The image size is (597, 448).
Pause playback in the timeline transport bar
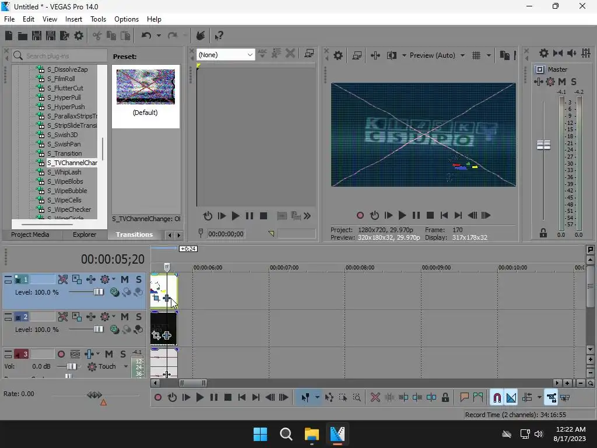pos(214,398)
